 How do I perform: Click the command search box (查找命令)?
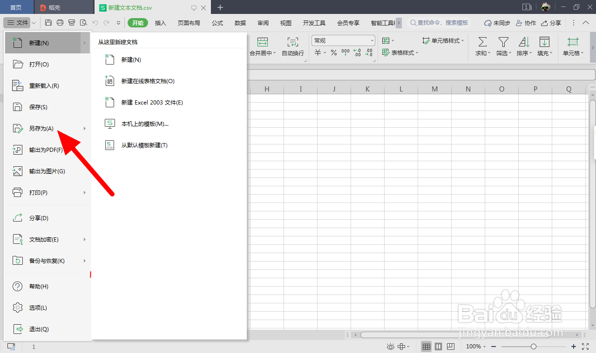pos(439,23)
